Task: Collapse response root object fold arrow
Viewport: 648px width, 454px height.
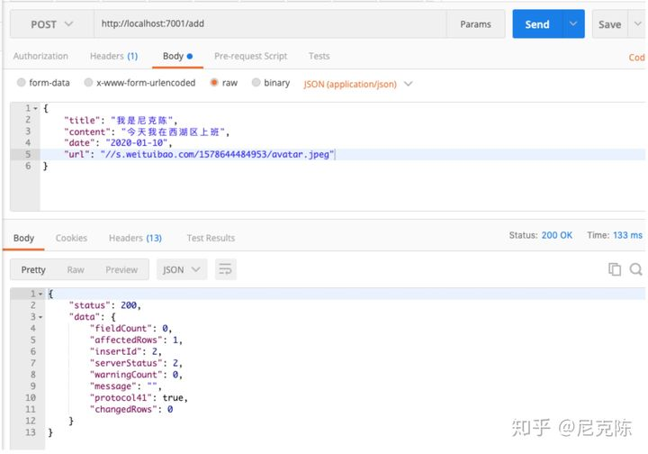Action: click(40, 294)
